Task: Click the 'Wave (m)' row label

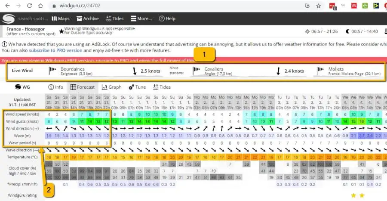Action: [22, 136]
